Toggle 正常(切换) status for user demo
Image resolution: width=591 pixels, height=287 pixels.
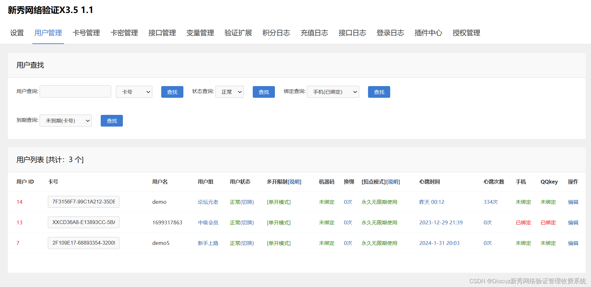pyautogui.click(x=242, y=202)
